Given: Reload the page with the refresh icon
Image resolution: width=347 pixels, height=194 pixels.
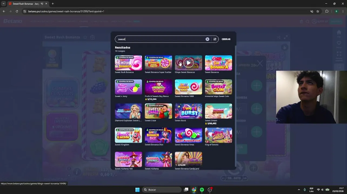Looking at the screenshot, I should 17,11.
